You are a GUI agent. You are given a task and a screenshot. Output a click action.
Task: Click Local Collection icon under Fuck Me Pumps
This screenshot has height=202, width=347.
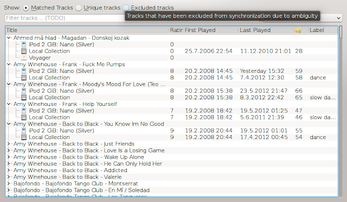click(x=24, y=78)
